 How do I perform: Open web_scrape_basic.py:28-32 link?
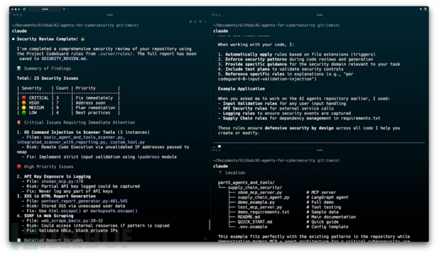point(72,220)
